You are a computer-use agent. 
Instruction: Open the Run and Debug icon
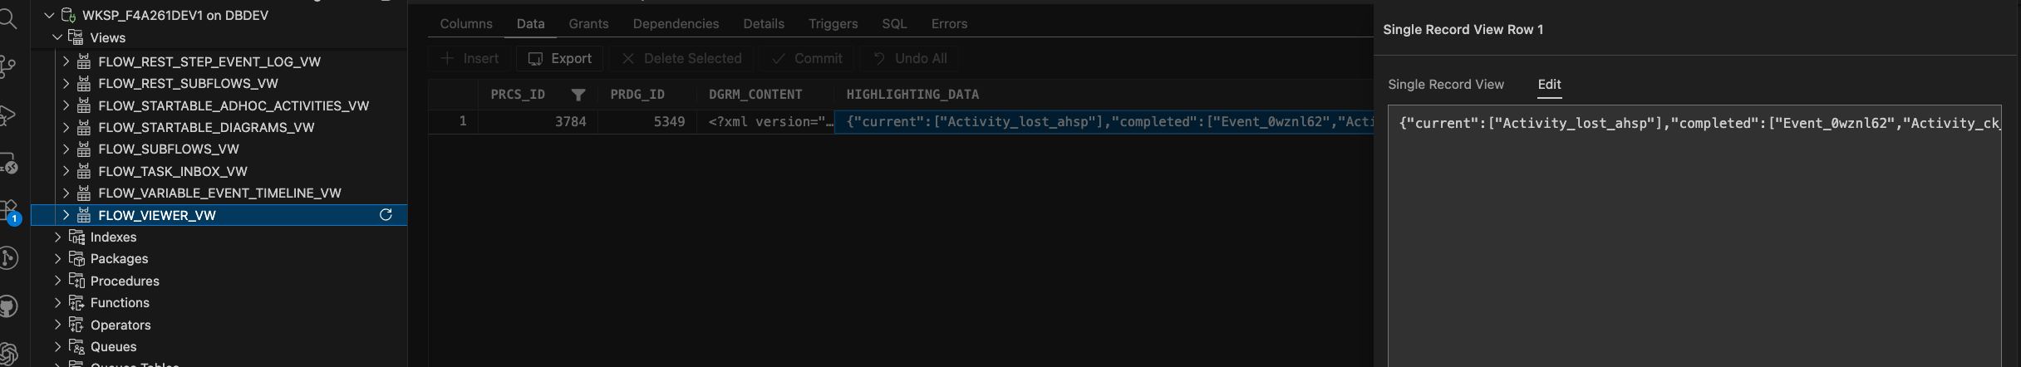[8, 115]
